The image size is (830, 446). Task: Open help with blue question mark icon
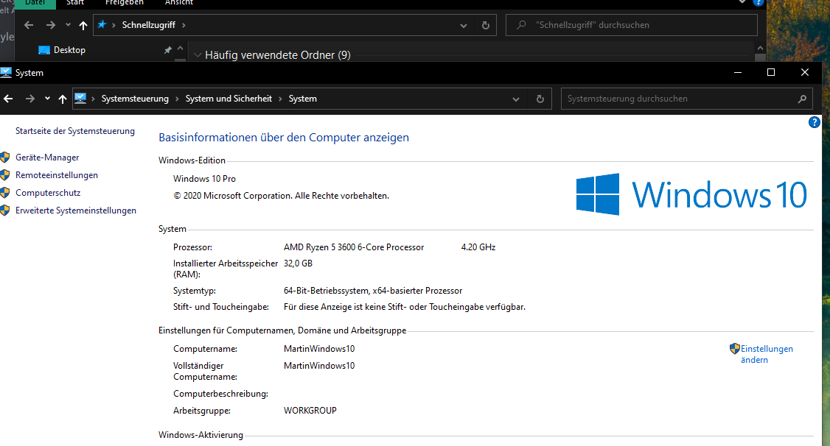814,122
